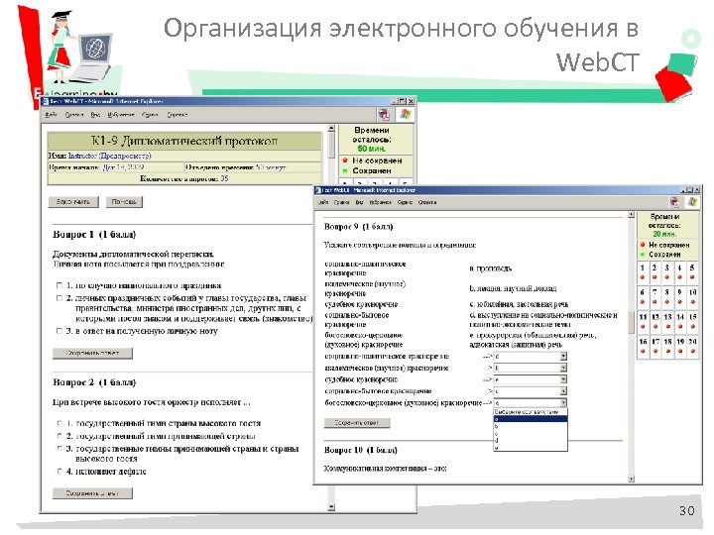Screen dimensions: 714x535
Task: Click the '20 мин.' remaining time in the front window
Action: [x=664, y=234]
